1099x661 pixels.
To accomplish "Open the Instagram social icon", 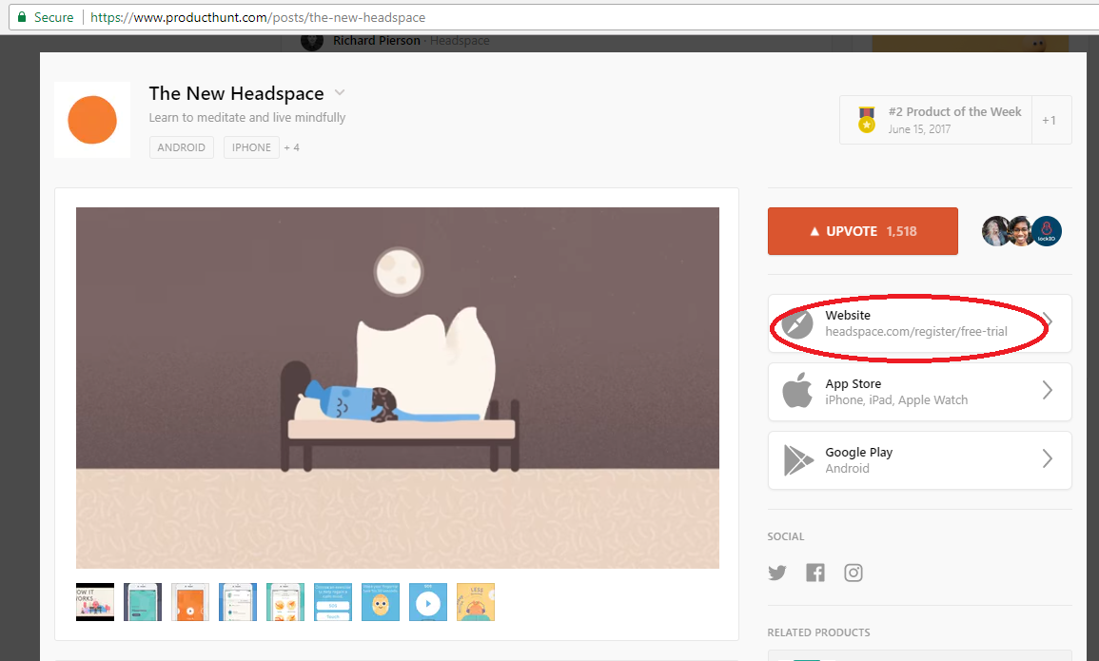I will 853,573.
